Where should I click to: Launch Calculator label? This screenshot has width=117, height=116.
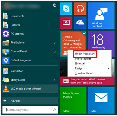[x=16, y=71]
